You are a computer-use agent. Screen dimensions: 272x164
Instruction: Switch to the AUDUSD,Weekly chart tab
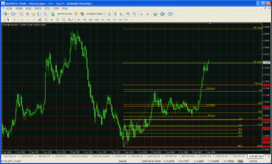tap(80, 156)
